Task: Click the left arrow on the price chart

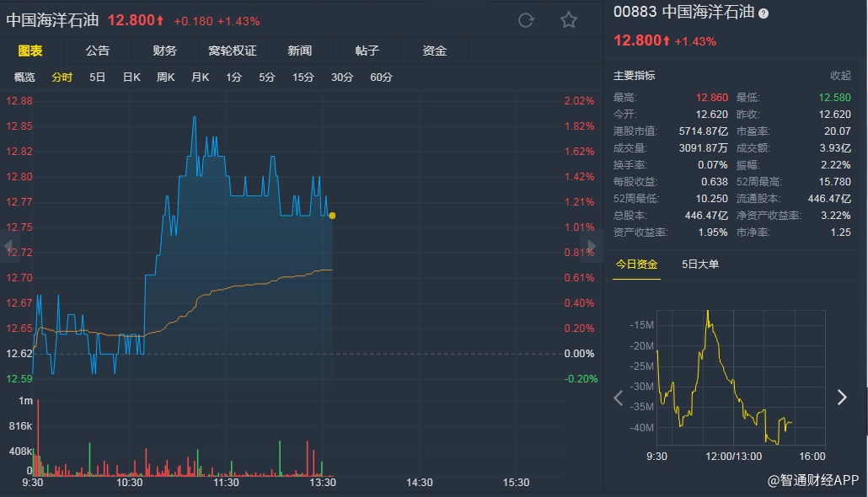Action: point(9,247)
